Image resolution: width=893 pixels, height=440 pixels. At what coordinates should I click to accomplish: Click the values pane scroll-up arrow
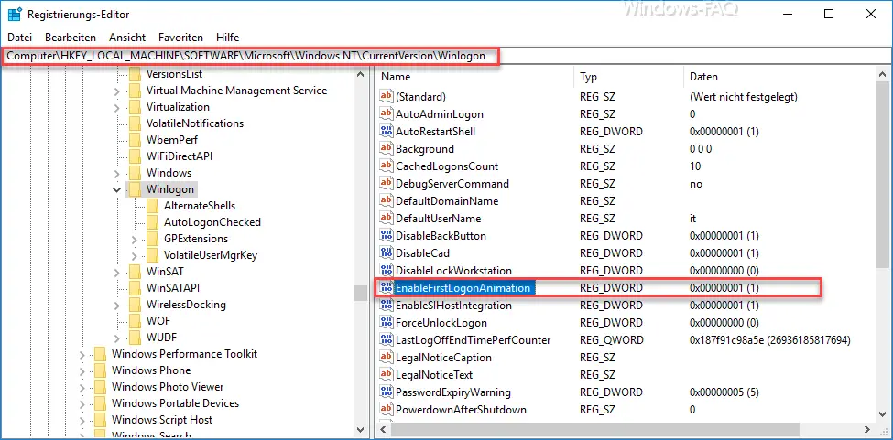pyautogui.click(x=883, y=74)
